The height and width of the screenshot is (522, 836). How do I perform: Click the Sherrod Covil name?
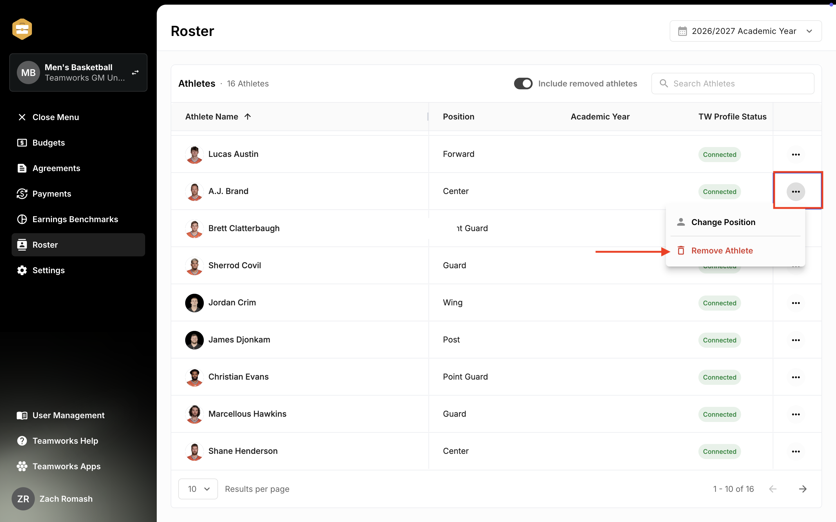point(235,265)
